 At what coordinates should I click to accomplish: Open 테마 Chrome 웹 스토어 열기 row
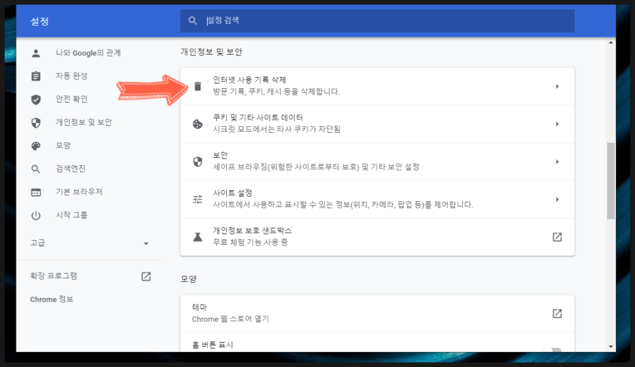pyautogui.click(x=377, y=314)
